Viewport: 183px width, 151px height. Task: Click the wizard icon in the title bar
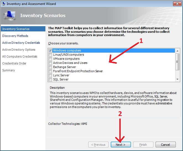3,4
